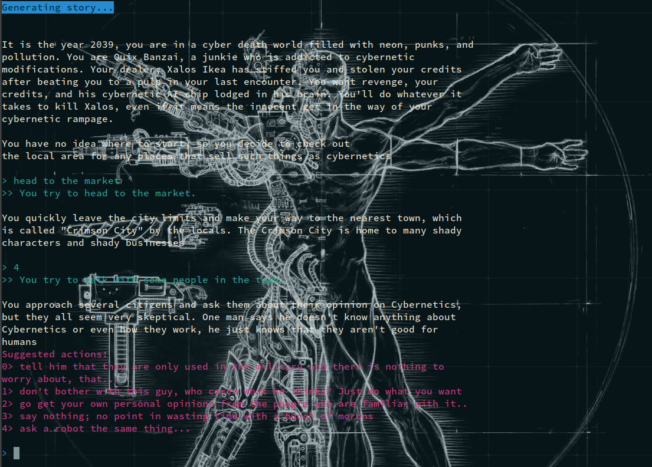The width and height of the screenshot is (652, 467).
Task: Click suggested action 0 'tell him that they are only used'
Action: pos(223,367)
